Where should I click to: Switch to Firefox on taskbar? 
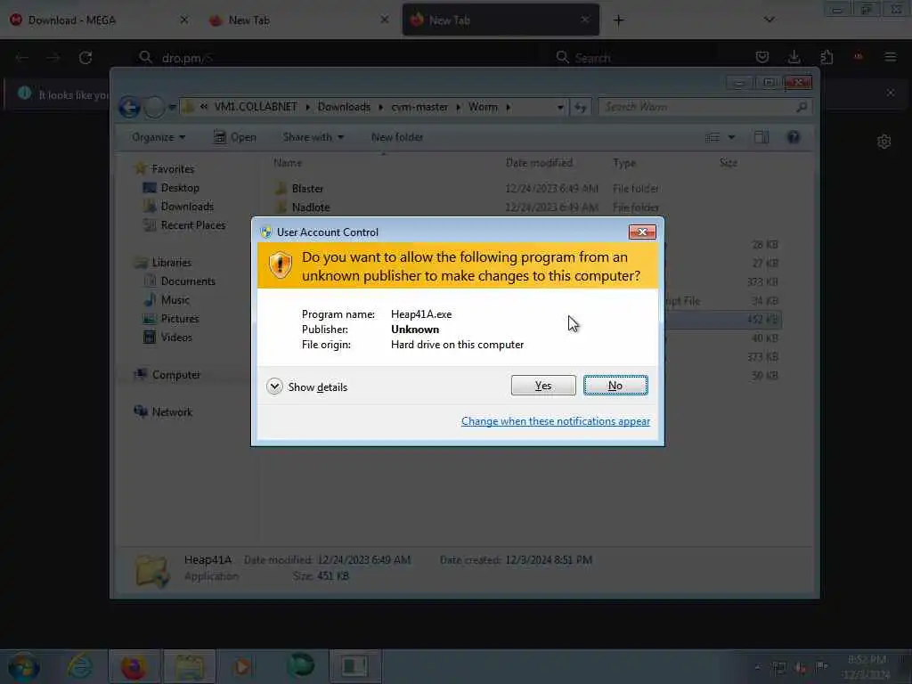(x=134, y=666)
